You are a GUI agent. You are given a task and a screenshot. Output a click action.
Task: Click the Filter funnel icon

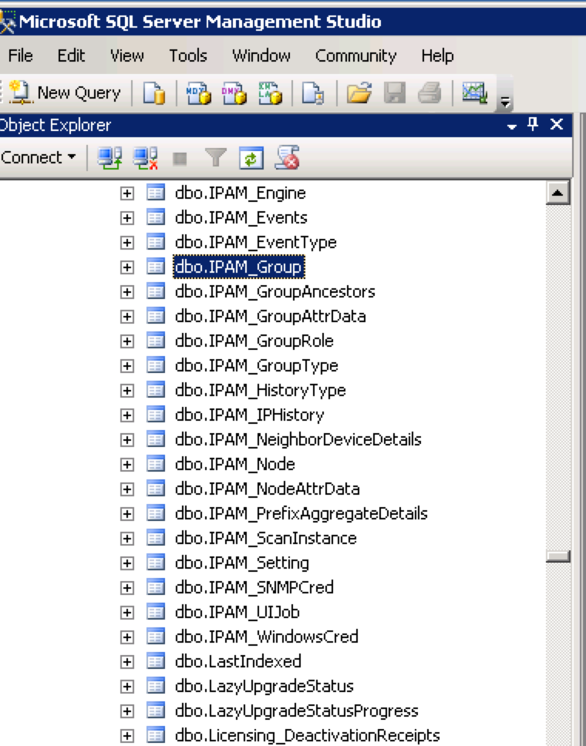point(216,157)
